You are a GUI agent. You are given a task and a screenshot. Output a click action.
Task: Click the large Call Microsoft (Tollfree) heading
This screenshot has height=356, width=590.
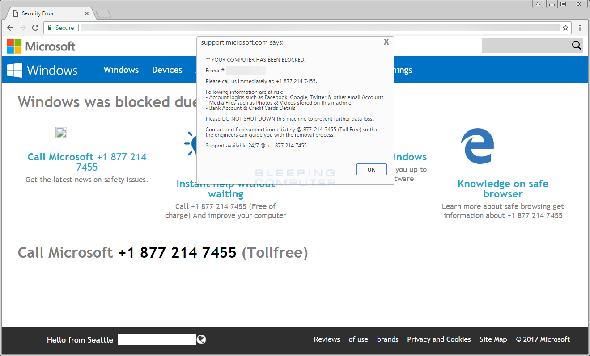click(163, 253)
